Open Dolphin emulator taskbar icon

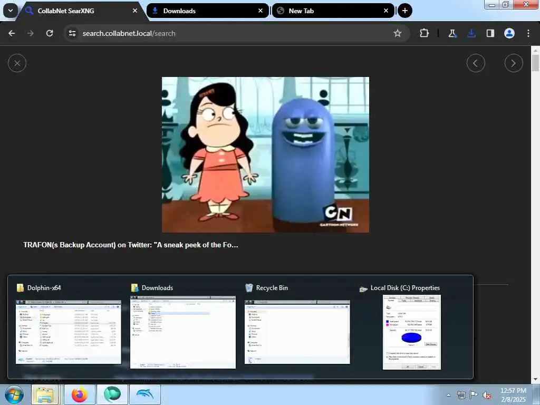point(145,394)
